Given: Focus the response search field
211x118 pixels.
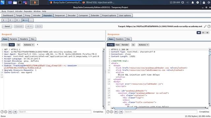Looking at the screenshot, I should point(161,112).
